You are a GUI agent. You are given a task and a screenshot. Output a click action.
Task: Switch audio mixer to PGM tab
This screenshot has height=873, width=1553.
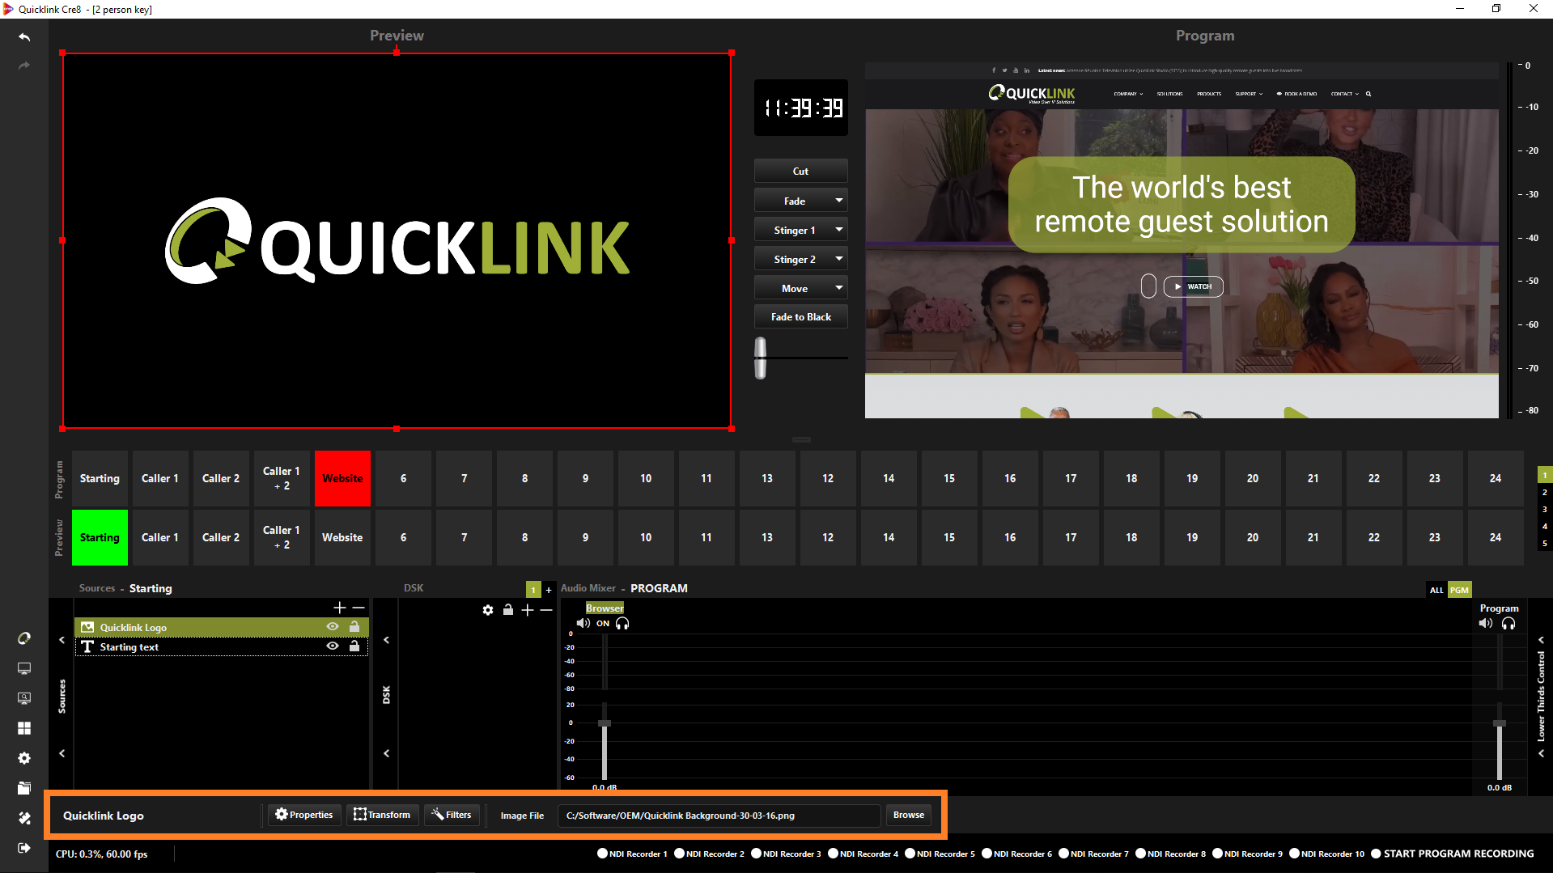[1459, 590]
